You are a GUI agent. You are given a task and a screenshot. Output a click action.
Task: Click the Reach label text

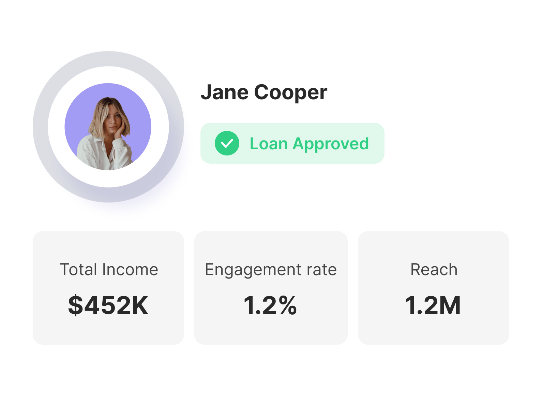tap(434, 269)
